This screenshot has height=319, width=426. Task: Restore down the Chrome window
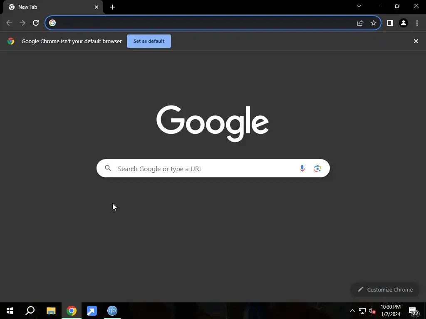tap(397, 6)
